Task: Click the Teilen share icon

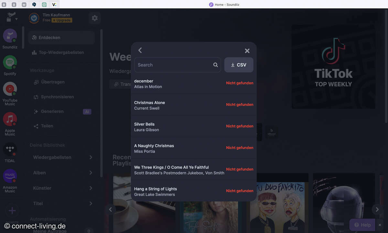Action: point(36,126)
